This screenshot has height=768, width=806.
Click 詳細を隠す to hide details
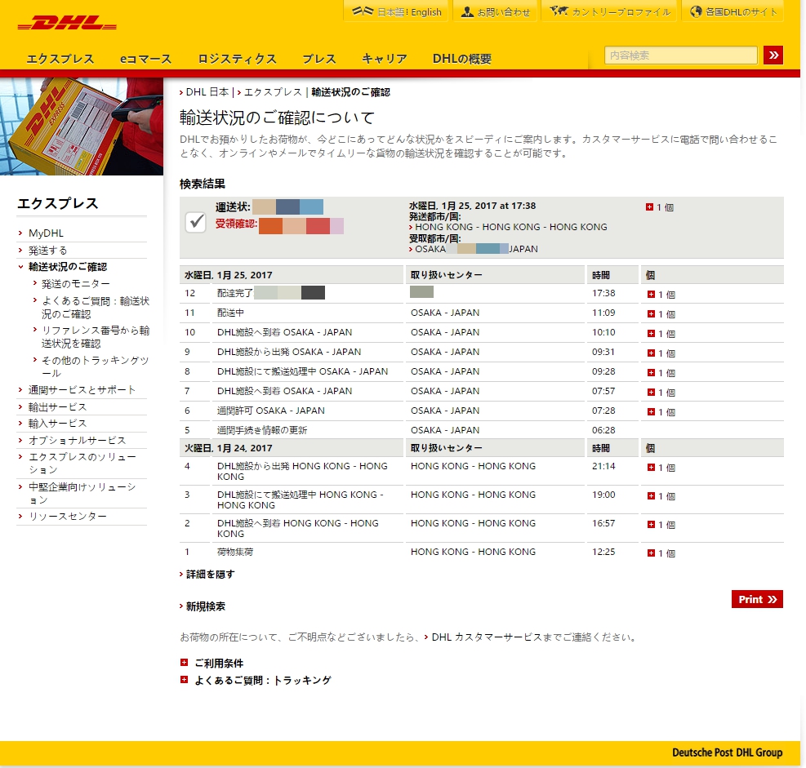tap(210, 574)
